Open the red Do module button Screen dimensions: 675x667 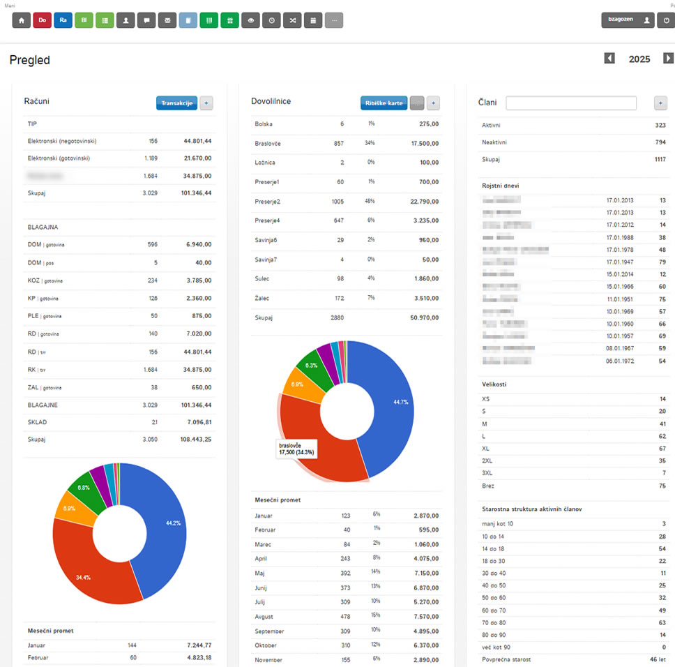pos(42,20)
